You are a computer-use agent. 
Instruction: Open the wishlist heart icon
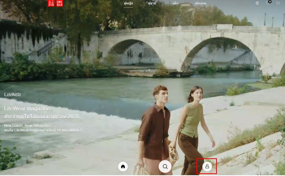(x=268, y=3)
